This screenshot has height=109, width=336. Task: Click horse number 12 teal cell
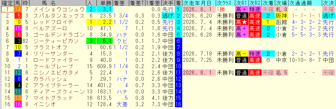18,73
